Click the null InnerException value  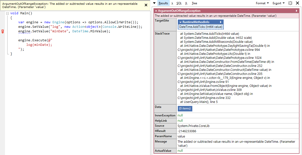(x=180, y=115)
